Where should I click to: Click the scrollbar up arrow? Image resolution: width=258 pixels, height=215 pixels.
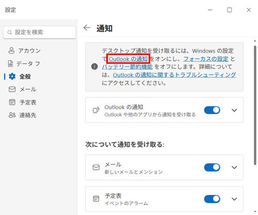click(x=255, y=41)
